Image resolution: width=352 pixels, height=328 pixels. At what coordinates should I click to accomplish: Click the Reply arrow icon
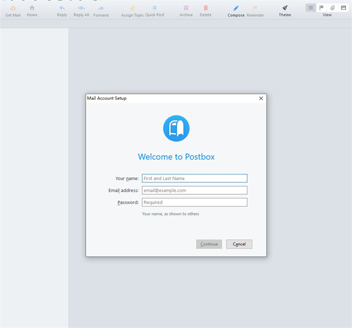62,8
